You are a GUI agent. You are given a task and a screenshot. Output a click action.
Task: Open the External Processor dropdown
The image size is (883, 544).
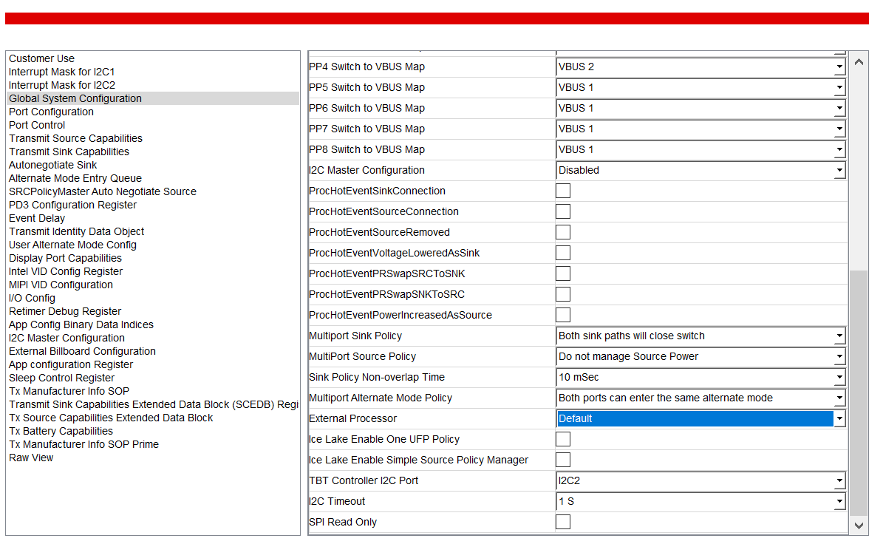click(700, 418)
